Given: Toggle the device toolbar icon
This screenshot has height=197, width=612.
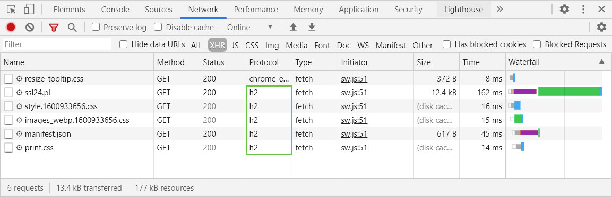Looking at the screenshot, I should point(29,10).
